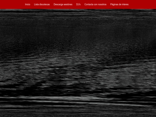
Task: Open the Lista discotecas menu item
Action: click(x=42, y=4)
